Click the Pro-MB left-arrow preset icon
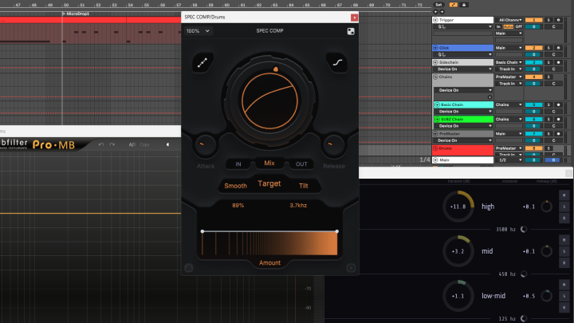 tap(167, 144)
